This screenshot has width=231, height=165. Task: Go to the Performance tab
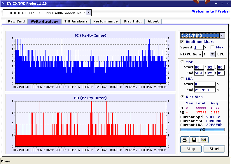point(106,21)
